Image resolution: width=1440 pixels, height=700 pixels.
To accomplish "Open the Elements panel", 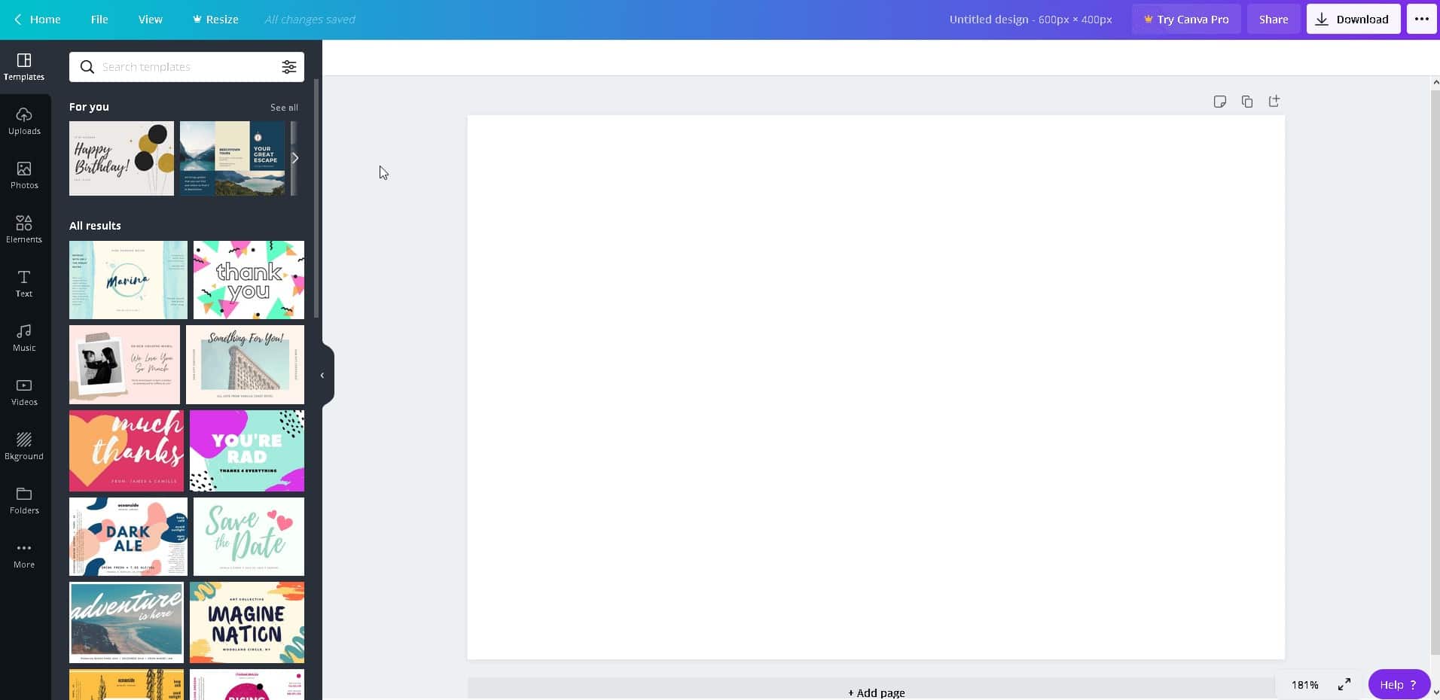I will pyautogui.click(x=24, y=229).
